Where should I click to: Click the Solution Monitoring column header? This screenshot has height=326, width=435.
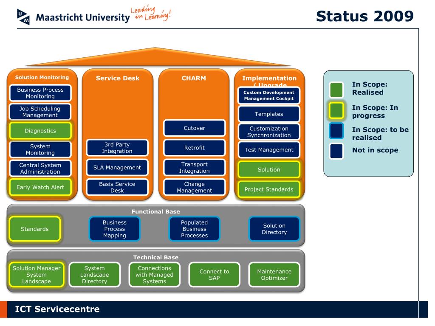42,77
